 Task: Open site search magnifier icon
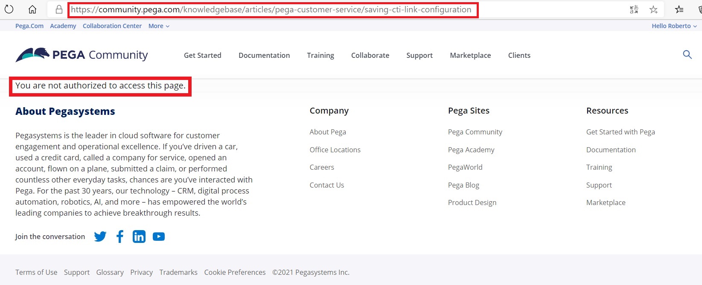pos(687,54)
